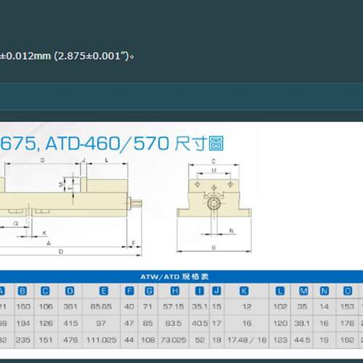Click cell value 12 in column K
363x363 pixels.
[247, 307]
